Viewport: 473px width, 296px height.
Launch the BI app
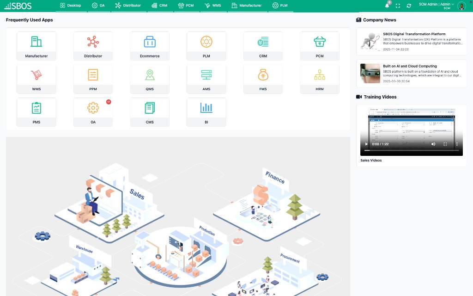coord(206,112)
